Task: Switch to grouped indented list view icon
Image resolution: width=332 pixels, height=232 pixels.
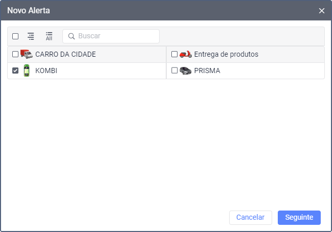Action: click(x=31, y=36)
